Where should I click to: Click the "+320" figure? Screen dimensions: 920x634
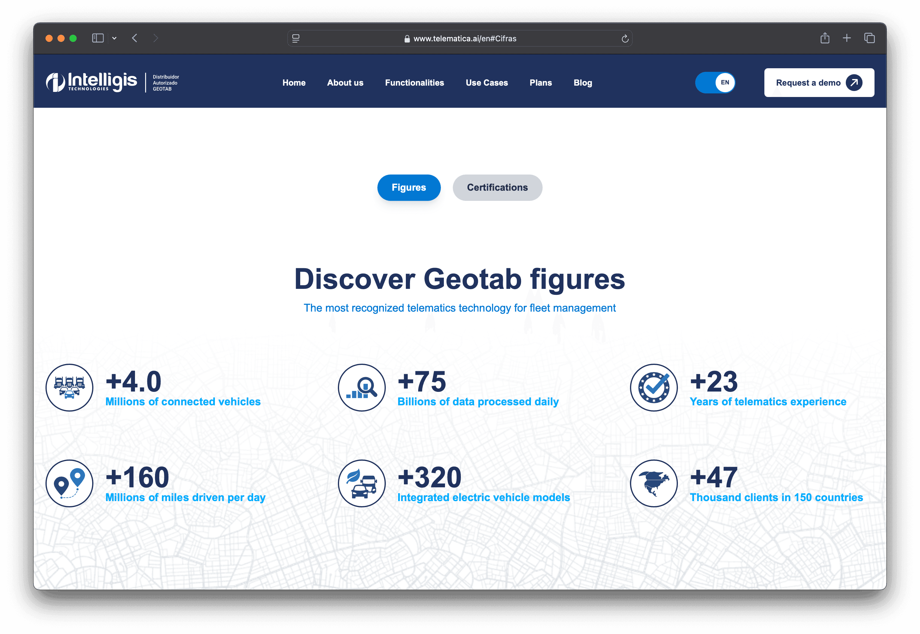click(430, 477)
